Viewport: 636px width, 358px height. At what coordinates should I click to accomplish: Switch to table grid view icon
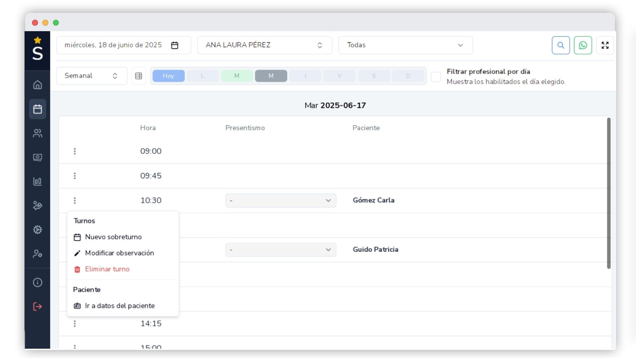point(138,76)
